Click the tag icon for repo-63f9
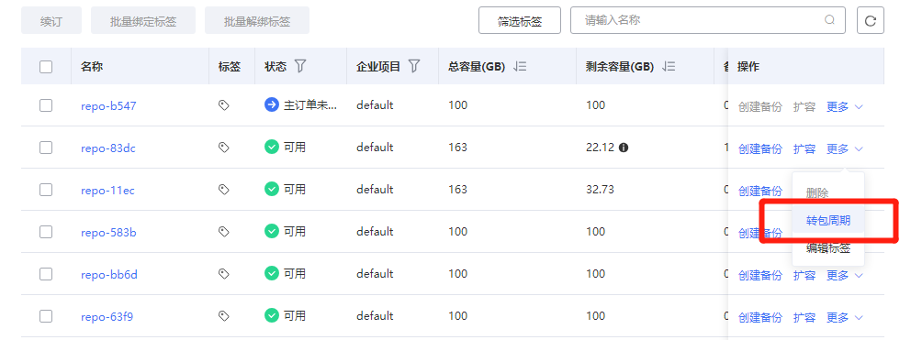This screenshot has width=911, height=340. [224, 315]
